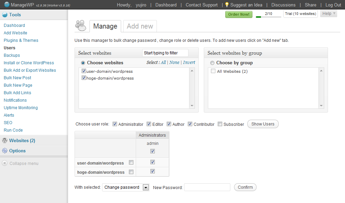Expand the Websites (2) sidebar section
This screenshot has height=203, width=345.
22,140
